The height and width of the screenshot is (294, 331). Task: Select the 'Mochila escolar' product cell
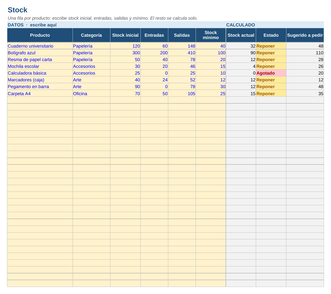coord(40,66)
